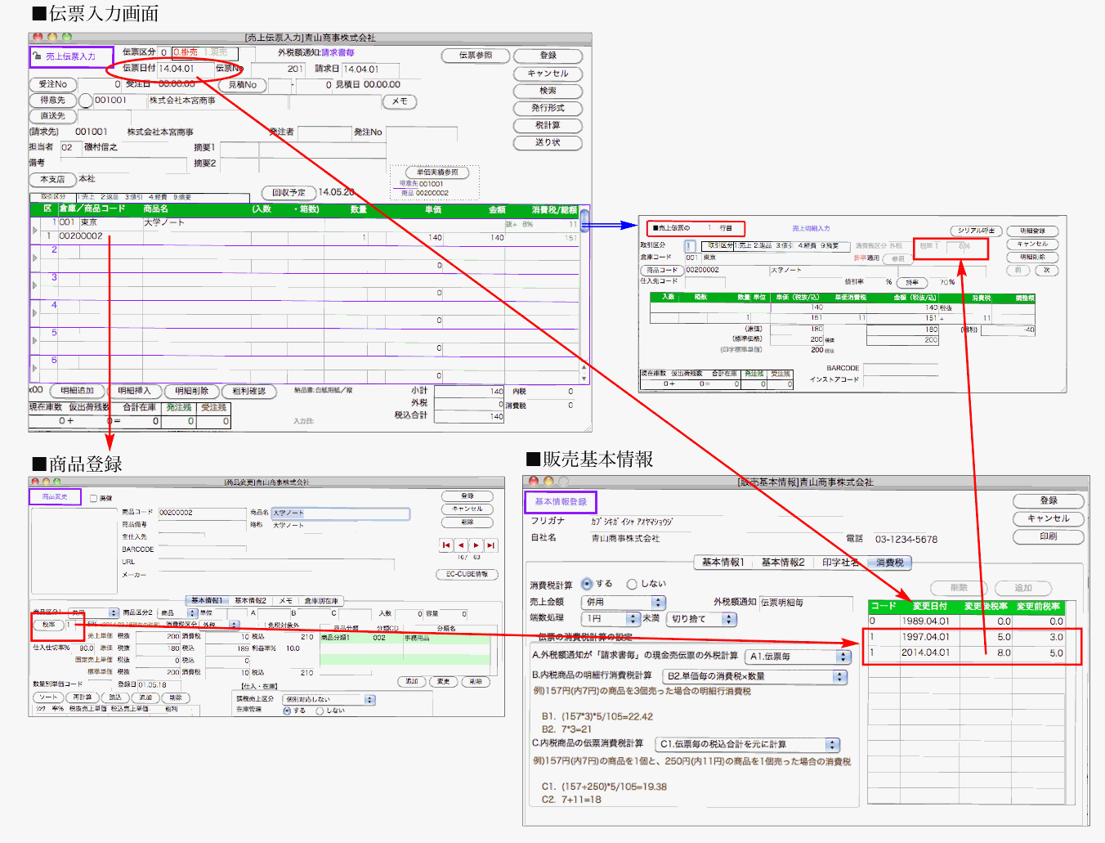Click 税率 button in product window

pyautogui.click(x=48, y=625)
